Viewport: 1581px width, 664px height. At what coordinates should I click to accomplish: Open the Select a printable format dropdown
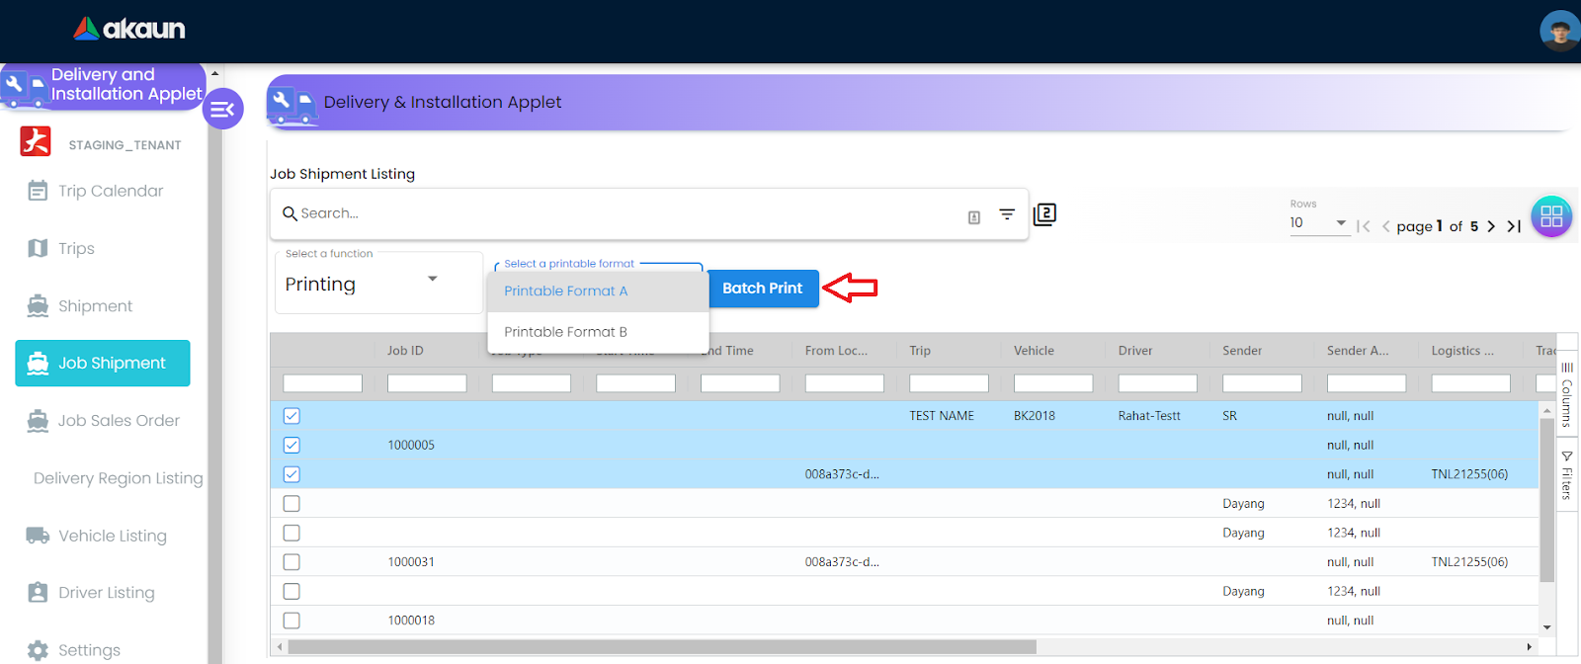pyautogui.click(x=598, y=266)
